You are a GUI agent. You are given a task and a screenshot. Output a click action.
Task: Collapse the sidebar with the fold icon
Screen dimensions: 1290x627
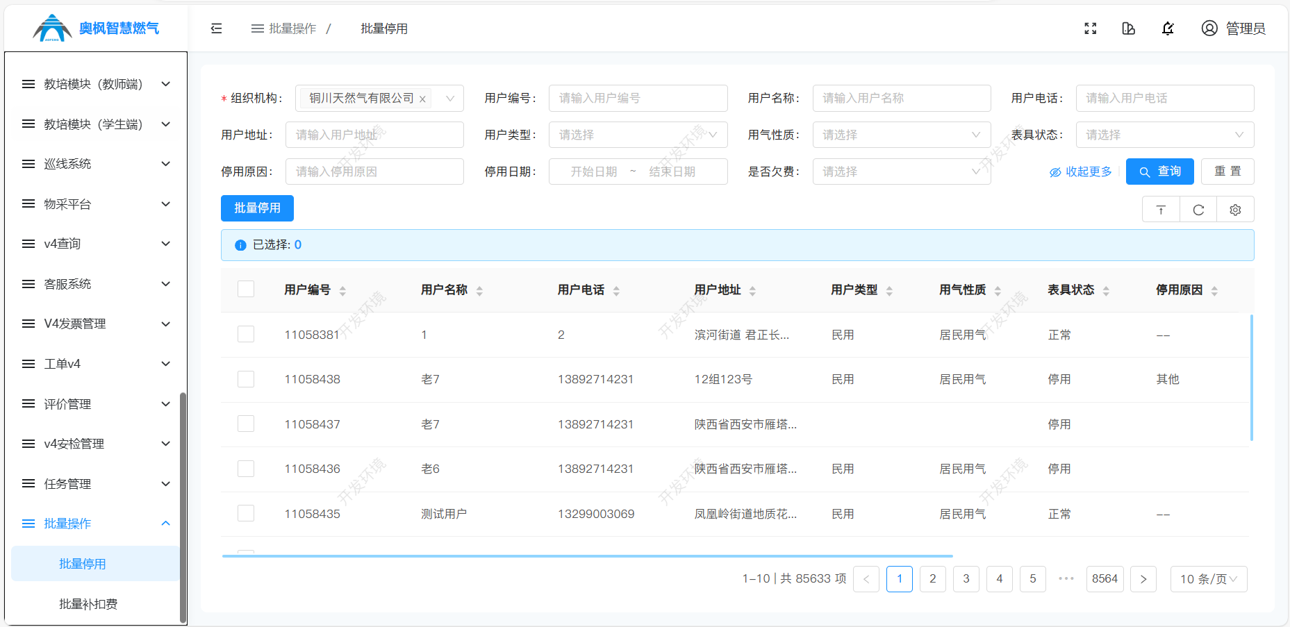coord(216,28)
